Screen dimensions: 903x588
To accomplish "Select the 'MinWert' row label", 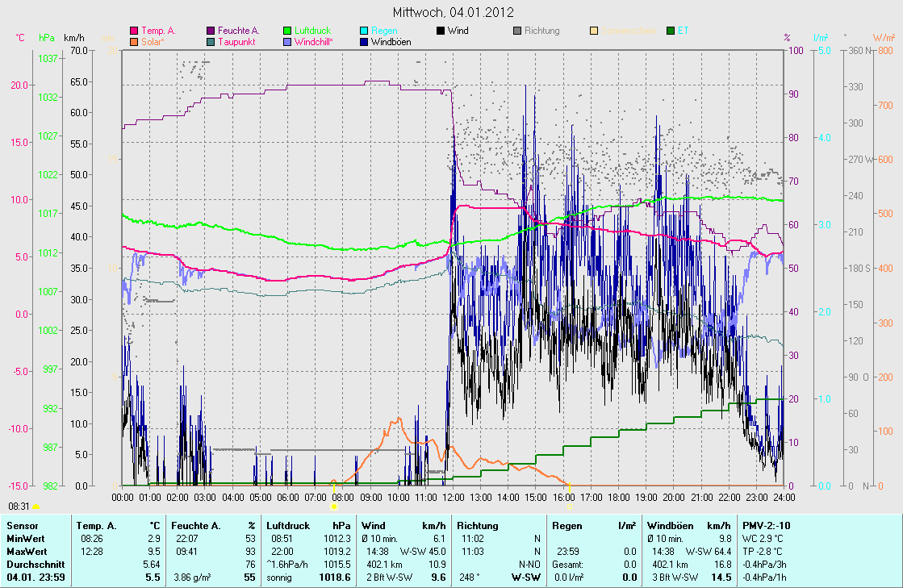I will click(x=26, y=539).
